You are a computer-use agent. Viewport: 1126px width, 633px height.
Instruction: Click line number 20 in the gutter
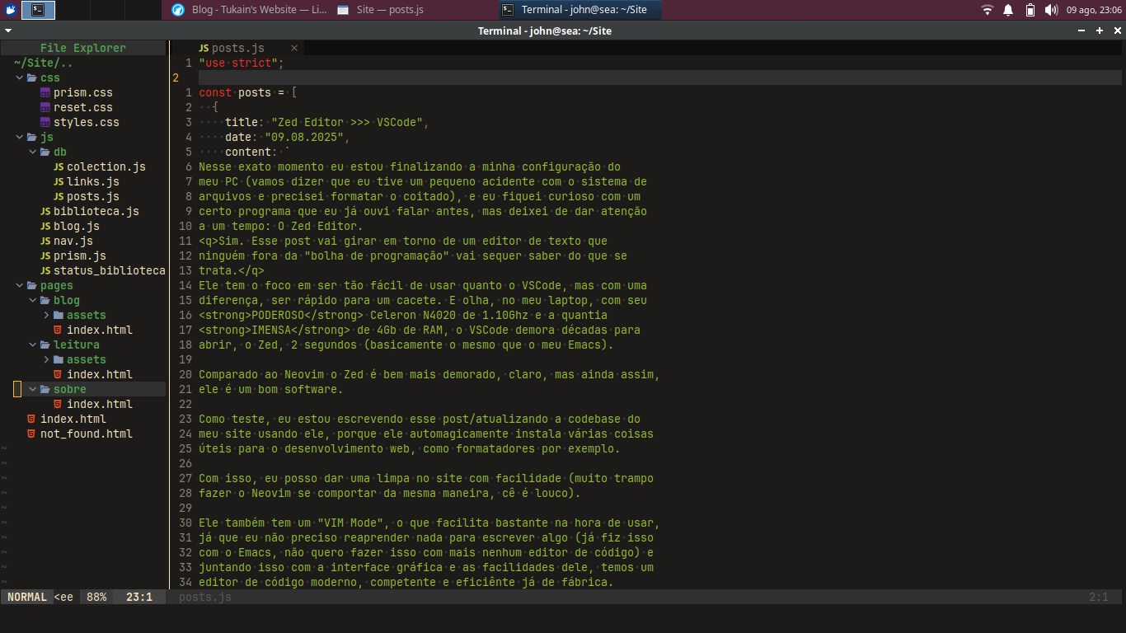click(x=185, y=374)
